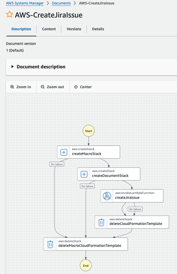Click the Lambda icon on createJiraIssue step
Viewport: 177px width, 274px height.
point(107,196)
